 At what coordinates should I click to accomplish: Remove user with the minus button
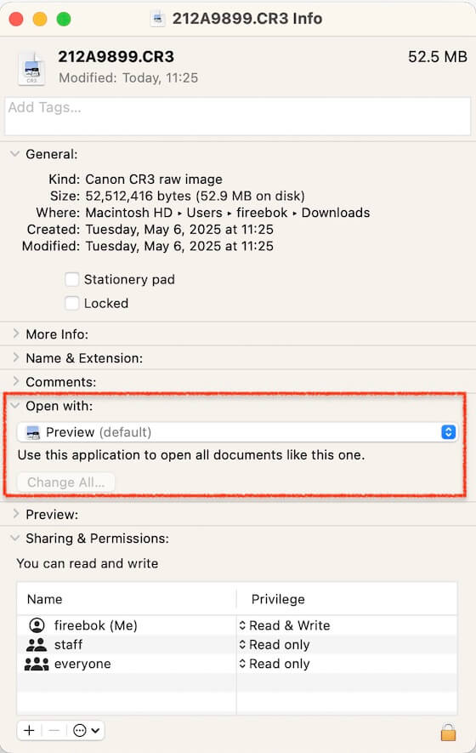pos(54,730)
